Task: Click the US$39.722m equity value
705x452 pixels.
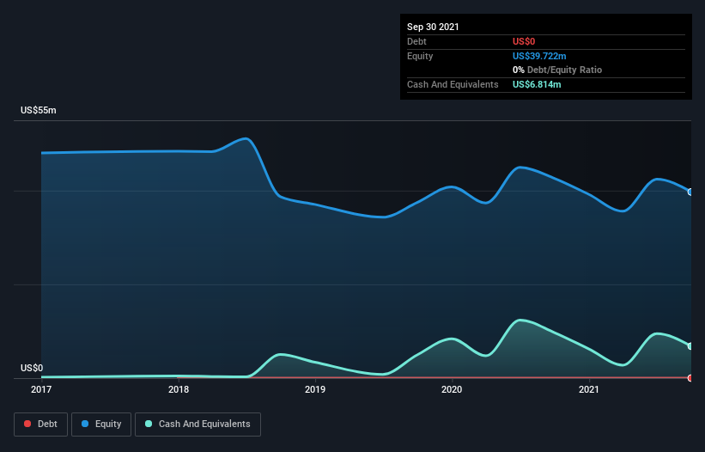Action: (539, 56)
